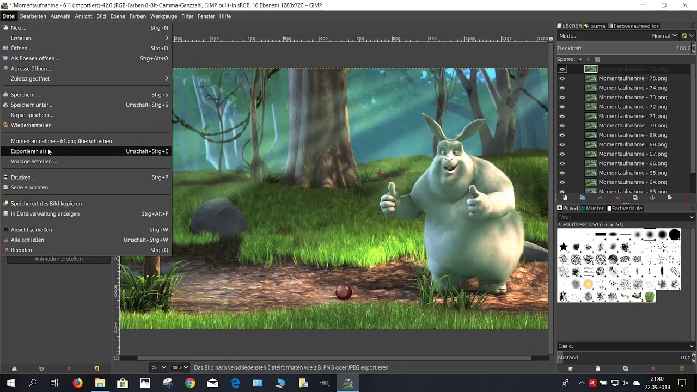Save tool options preset icon
Screen dimensions: 697x392
coord(14,369)
